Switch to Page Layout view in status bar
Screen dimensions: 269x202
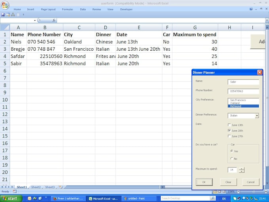[220, 191]
